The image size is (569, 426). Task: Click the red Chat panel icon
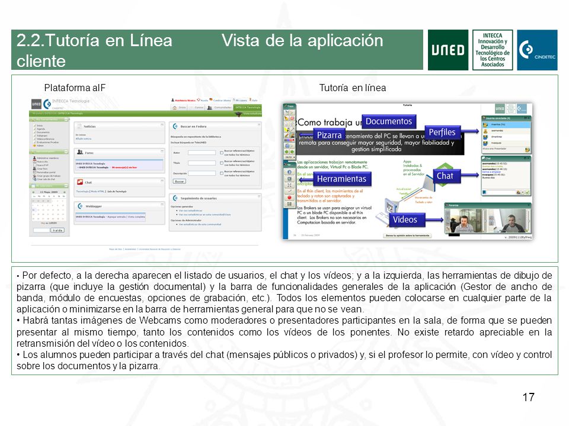[80, 182]
